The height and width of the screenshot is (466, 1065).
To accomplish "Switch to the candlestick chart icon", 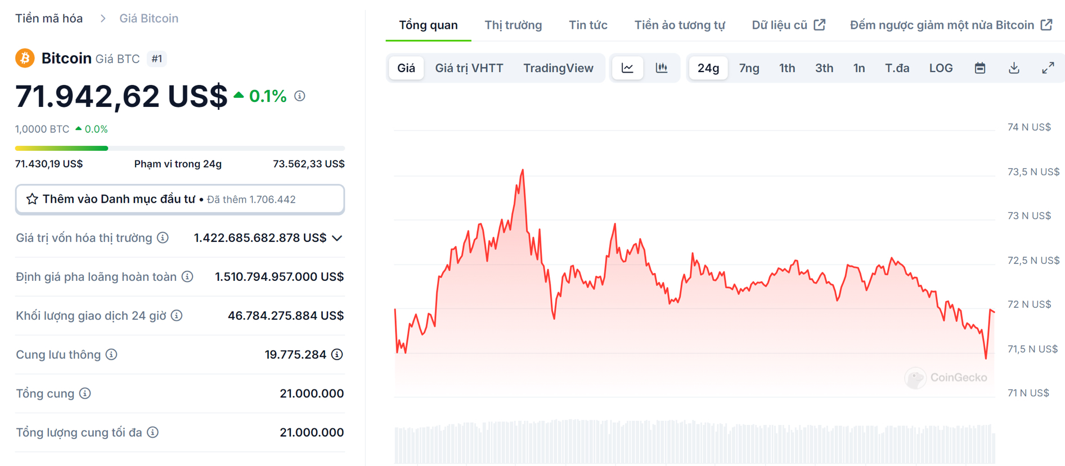I will click(662, 68).
